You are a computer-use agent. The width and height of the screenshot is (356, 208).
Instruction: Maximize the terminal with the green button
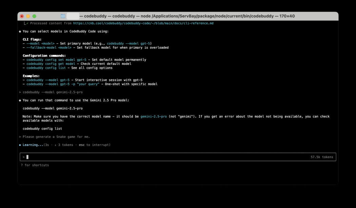[x=34, y=16]
